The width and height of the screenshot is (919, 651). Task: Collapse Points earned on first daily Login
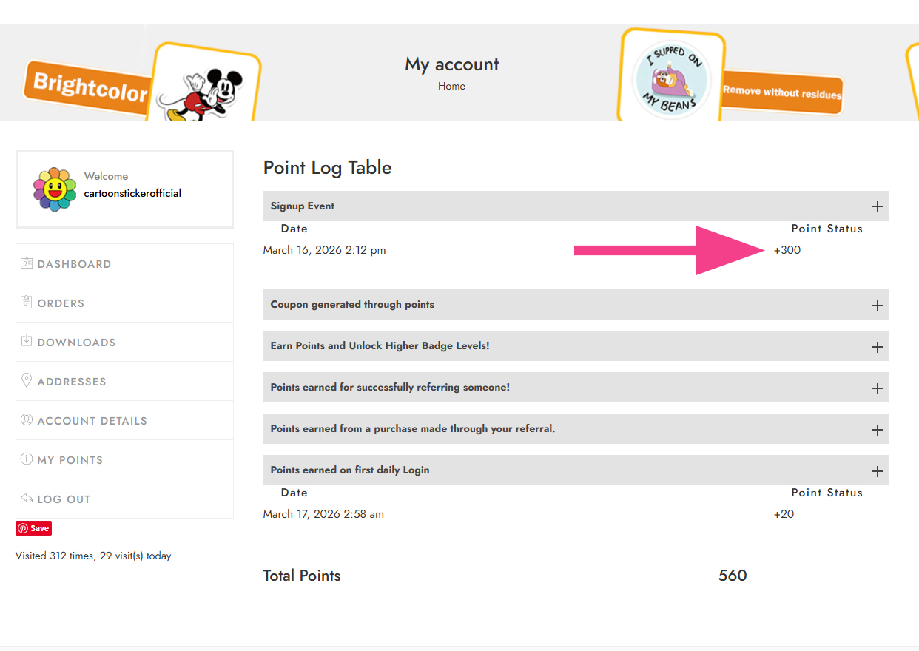(x=877, y=470)
